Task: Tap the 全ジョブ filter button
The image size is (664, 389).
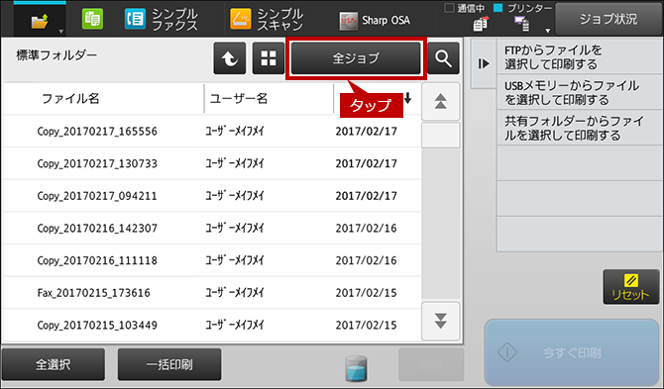Action: coord(356,58)
